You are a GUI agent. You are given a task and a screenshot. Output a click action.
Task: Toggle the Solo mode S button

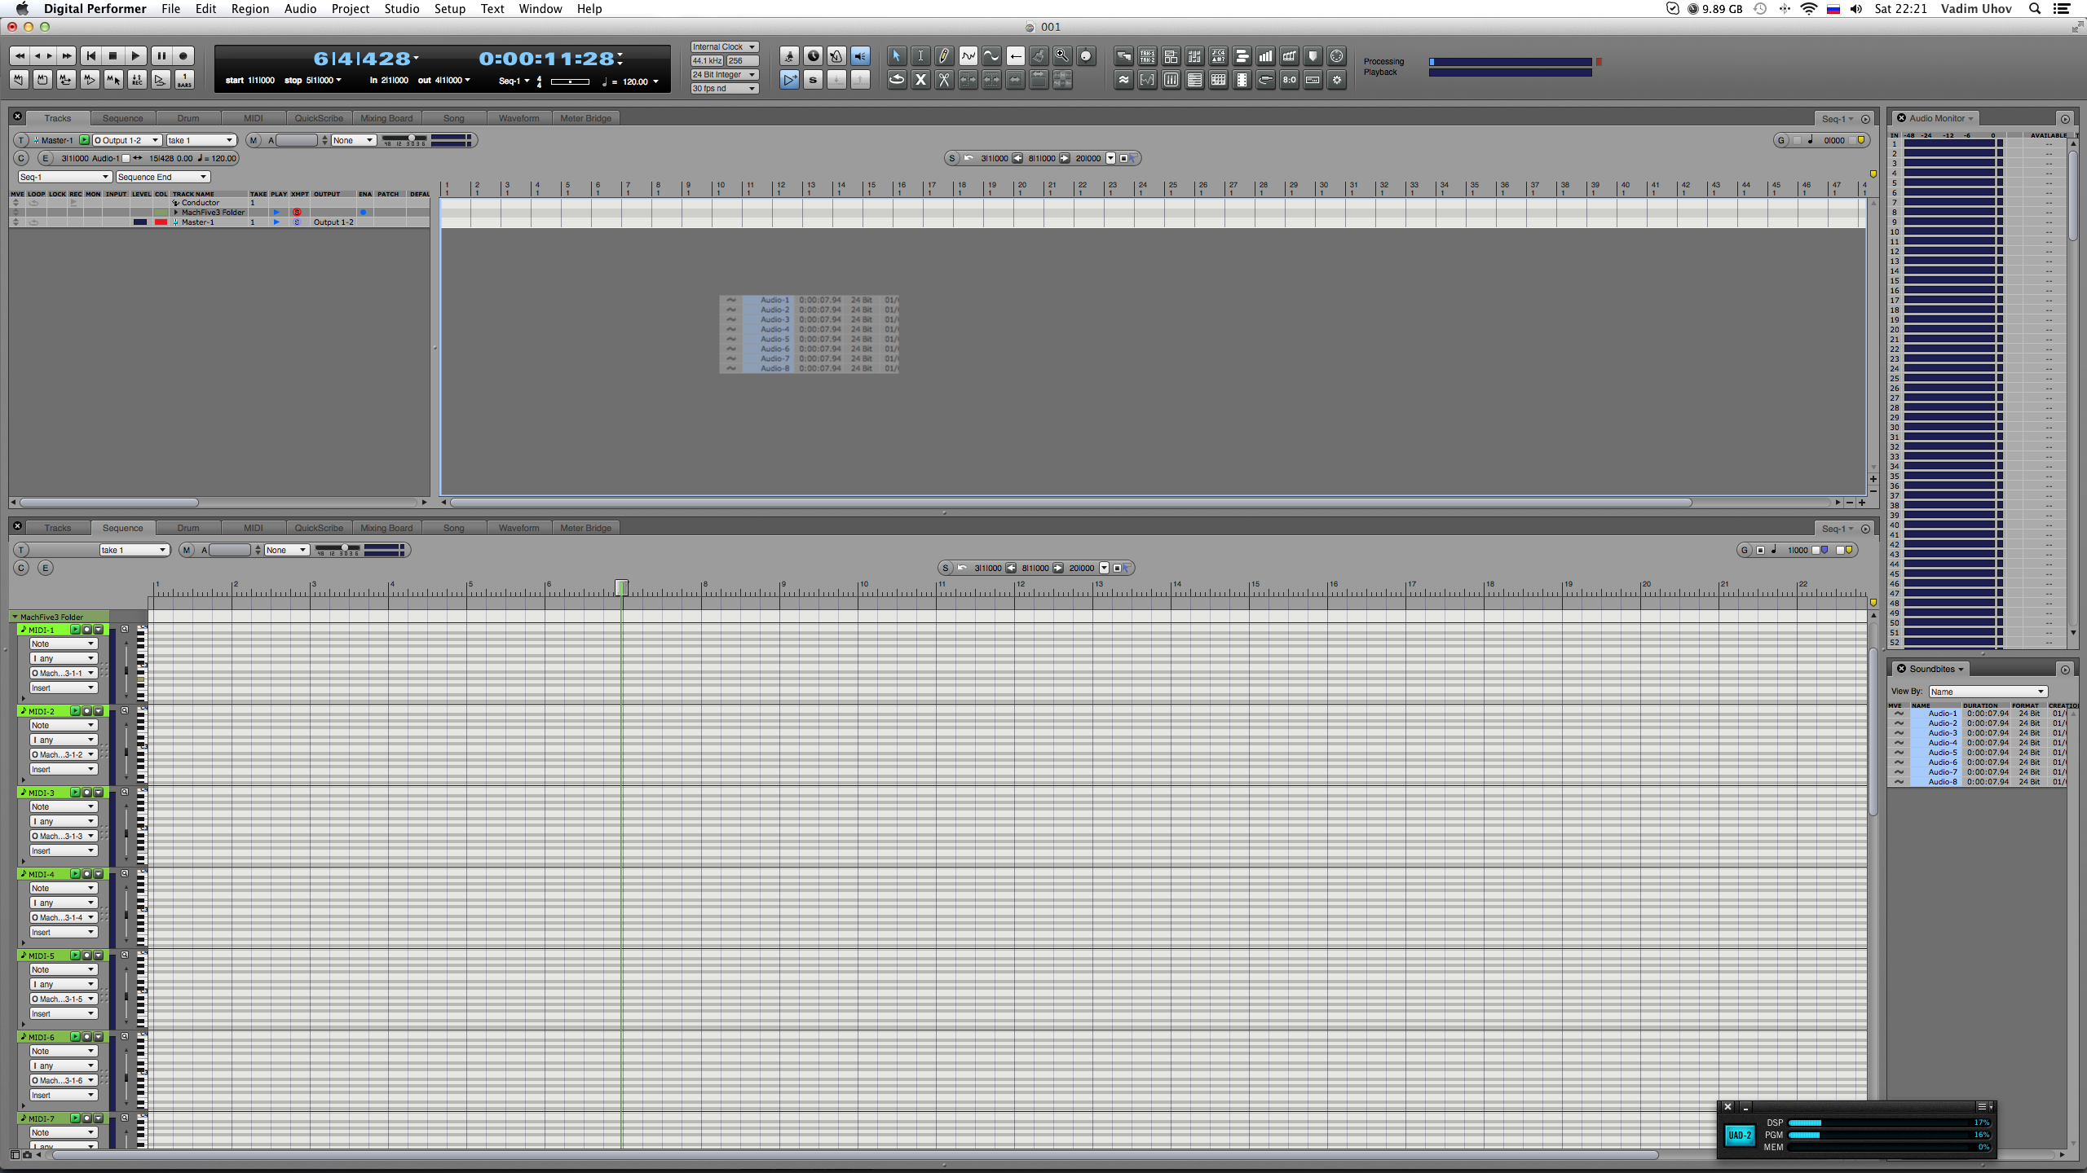[813, 80]
